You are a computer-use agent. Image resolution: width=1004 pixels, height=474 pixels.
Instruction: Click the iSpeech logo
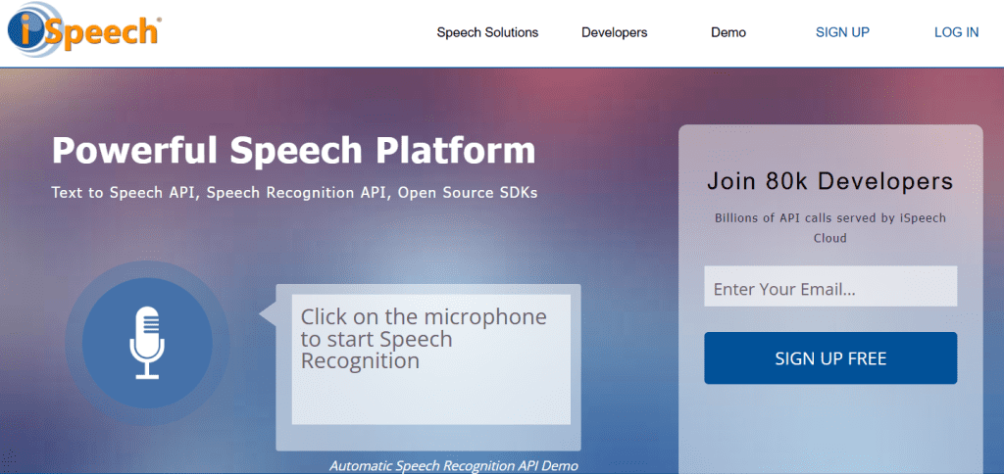click(x=83, y=30)
